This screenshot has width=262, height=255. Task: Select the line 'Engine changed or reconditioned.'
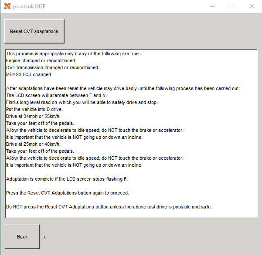tap(41, 60)
